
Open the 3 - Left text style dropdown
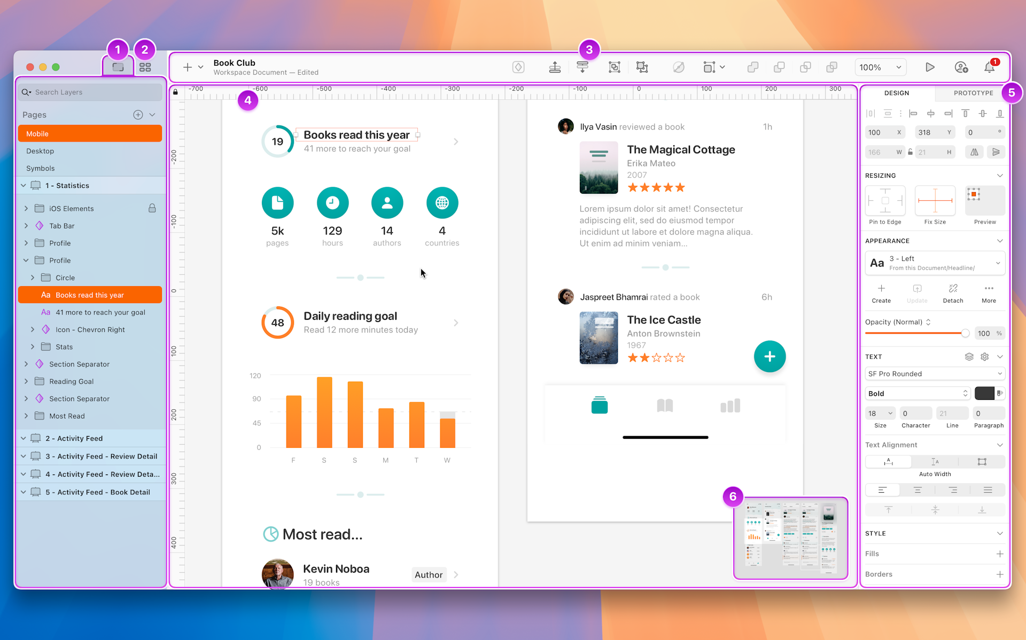pos(935,263)
